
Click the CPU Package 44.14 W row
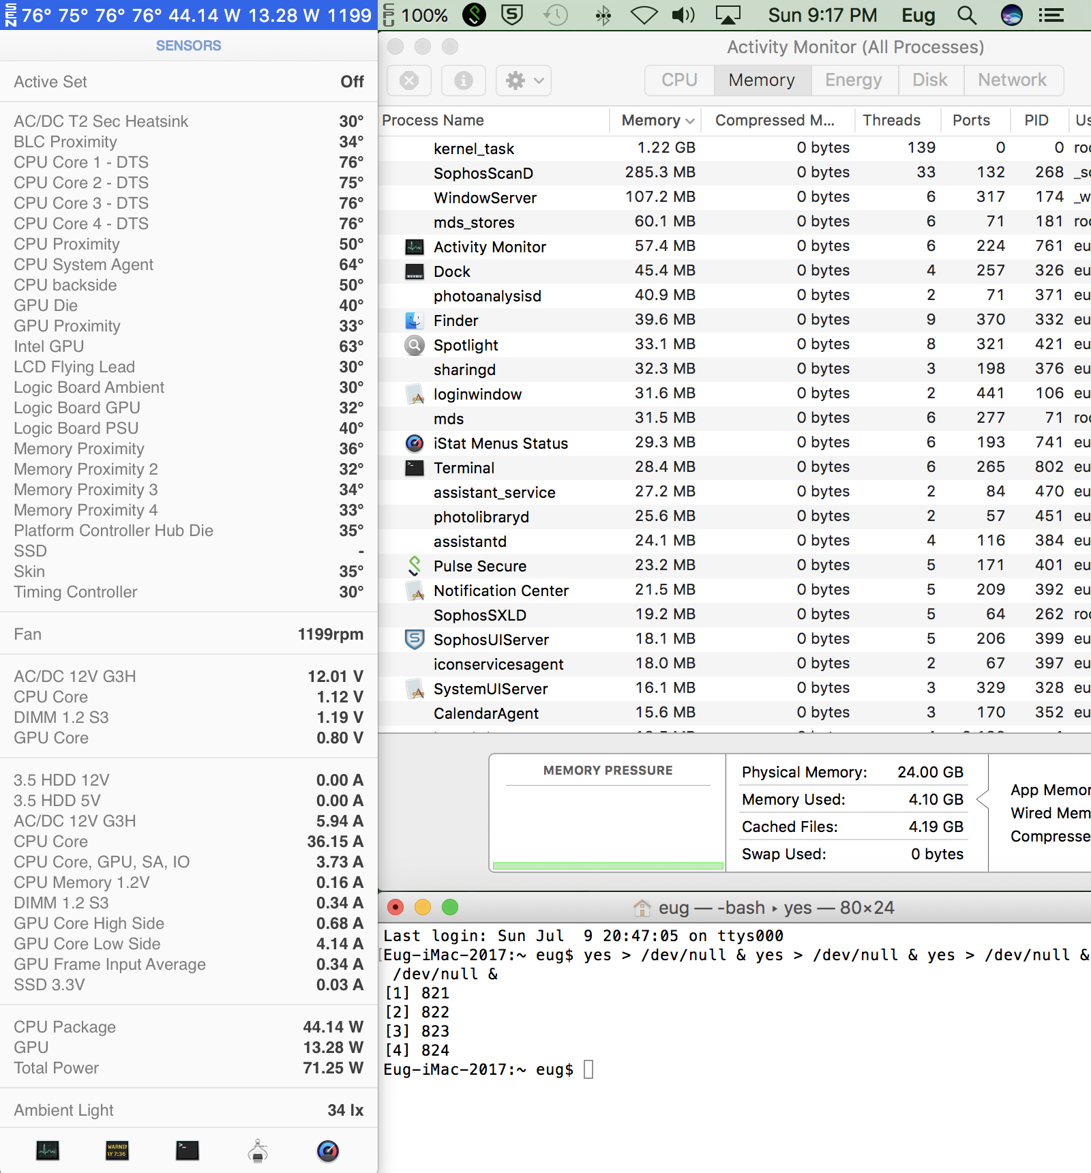tap(189, 1027)
